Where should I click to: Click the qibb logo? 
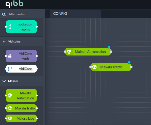pos(14,4)
